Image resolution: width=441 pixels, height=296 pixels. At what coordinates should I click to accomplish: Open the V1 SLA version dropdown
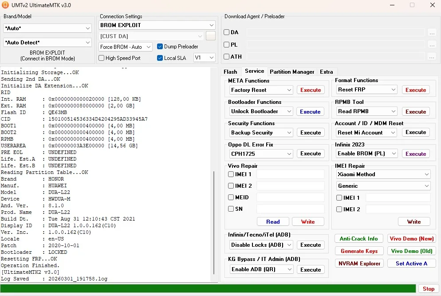click(x=205, y=58)
